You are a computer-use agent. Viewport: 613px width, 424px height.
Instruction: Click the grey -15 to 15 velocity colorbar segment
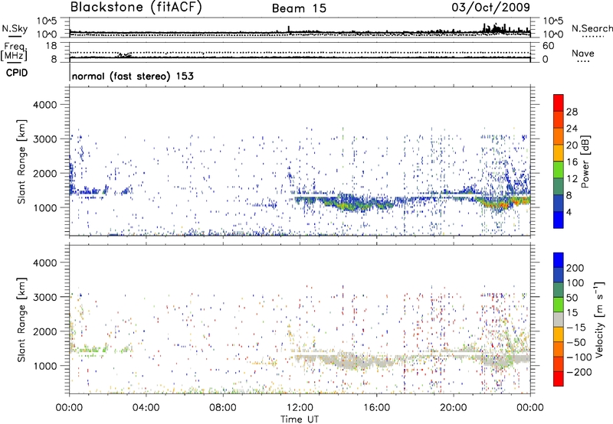(x=559, y=320)
